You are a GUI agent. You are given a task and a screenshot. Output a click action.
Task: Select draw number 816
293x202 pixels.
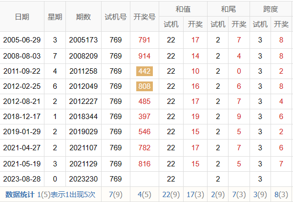pos(145,163)
